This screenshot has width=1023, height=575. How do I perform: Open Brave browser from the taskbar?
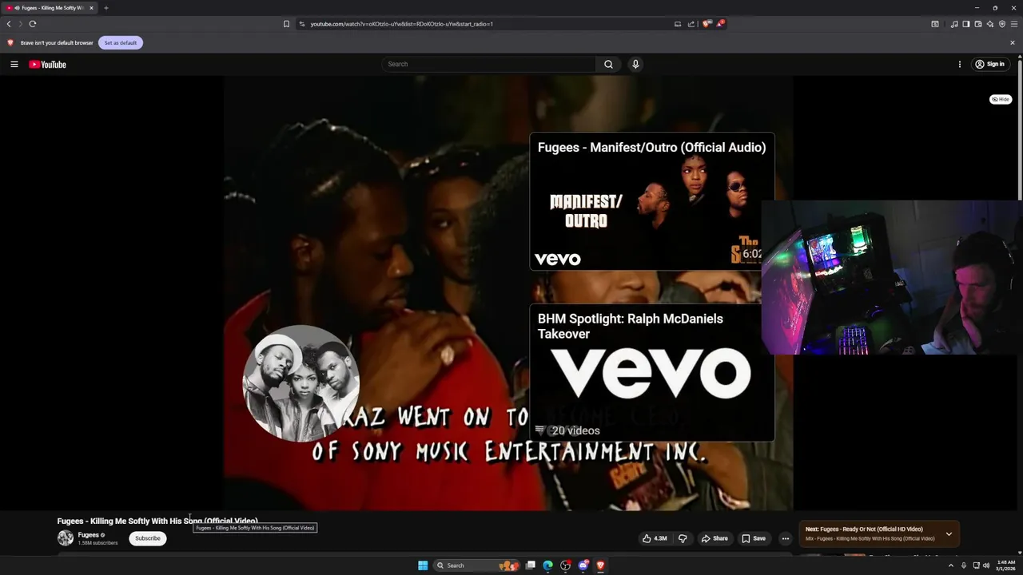point(600,565)
